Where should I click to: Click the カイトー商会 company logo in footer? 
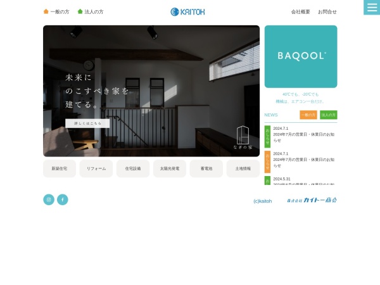312,200
